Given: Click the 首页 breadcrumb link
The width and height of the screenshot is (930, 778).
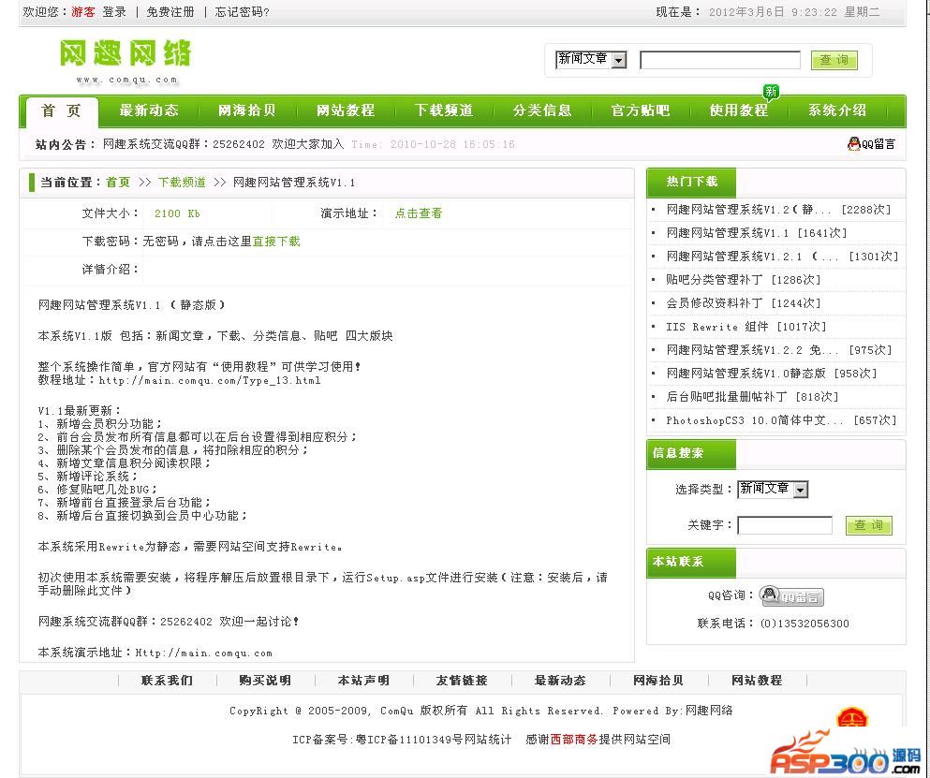Looking at the screenshot, I should tap(117, 182).
